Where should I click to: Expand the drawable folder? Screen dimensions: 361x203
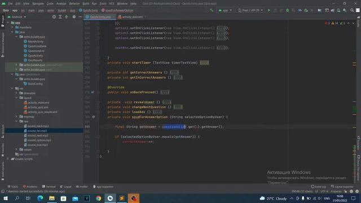16,93
